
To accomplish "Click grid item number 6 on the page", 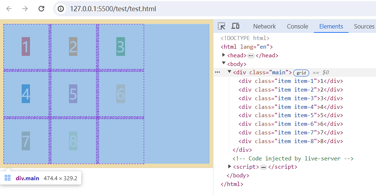I will [x=121, y=94].
